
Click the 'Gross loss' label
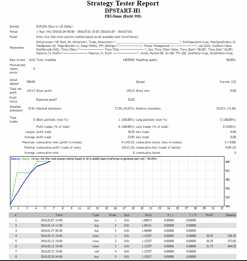(142, 91)
